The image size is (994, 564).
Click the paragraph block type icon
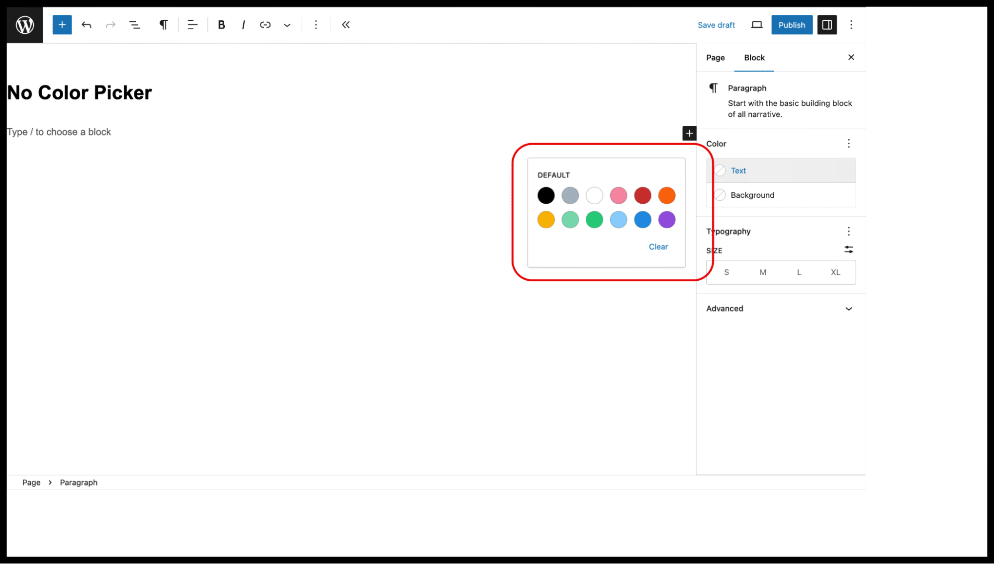[164, 25]
